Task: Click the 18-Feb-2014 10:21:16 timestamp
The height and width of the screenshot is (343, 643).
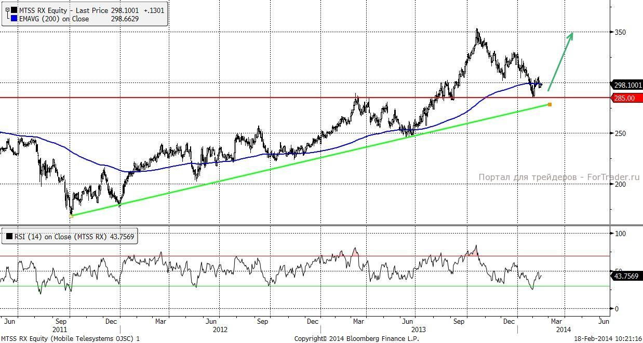Action: click(x=608, y=338)
